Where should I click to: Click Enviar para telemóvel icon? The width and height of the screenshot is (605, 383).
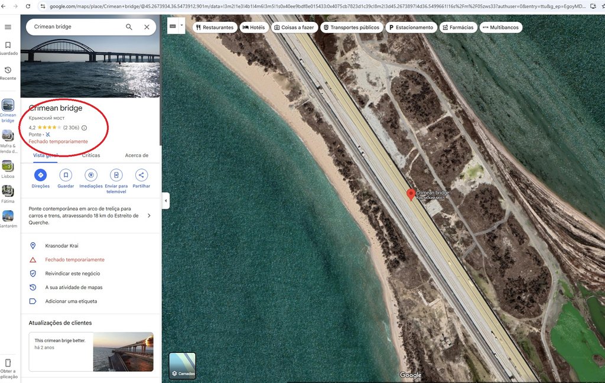coord(116,176)
